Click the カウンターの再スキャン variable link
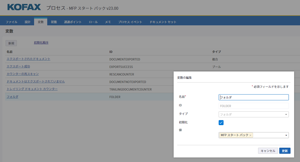 click(23, 74)
